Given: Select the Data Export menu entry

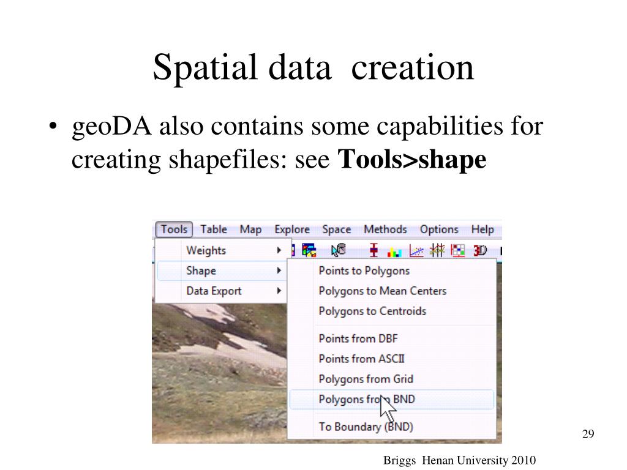Looking at the screenshot, I should click(x=220, y=291).
